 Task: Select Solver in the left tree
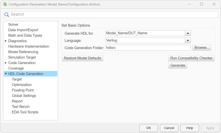[13, 25]
